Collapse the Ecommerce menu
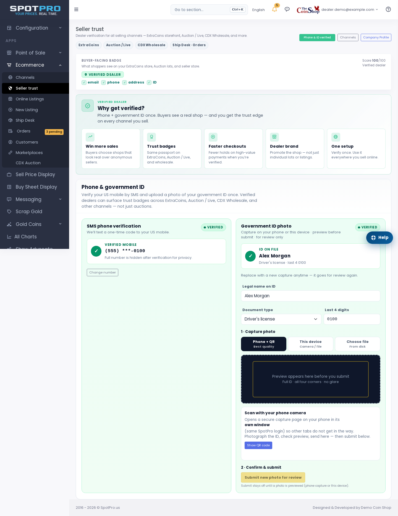 (35, 65)
